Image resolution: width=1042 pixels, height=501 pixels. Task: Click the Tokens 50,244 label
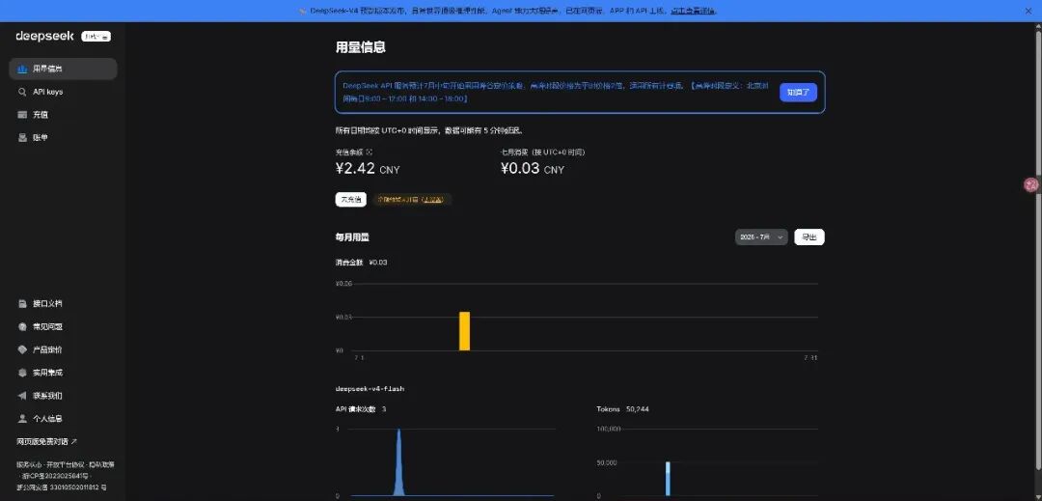tap(622, 409)
